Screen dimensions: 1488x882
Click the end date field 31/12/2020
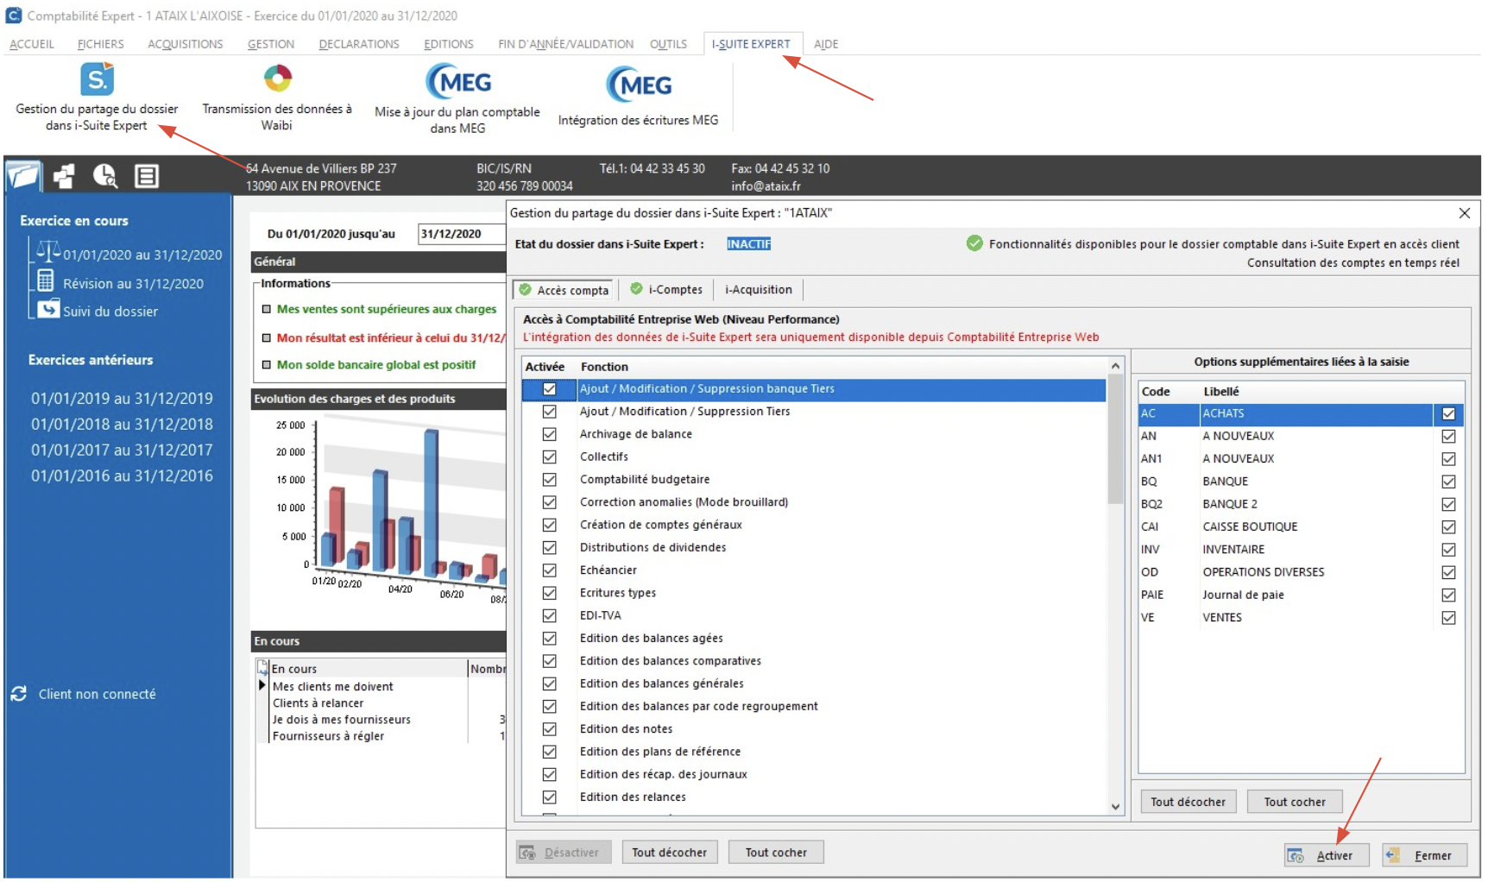462,234
